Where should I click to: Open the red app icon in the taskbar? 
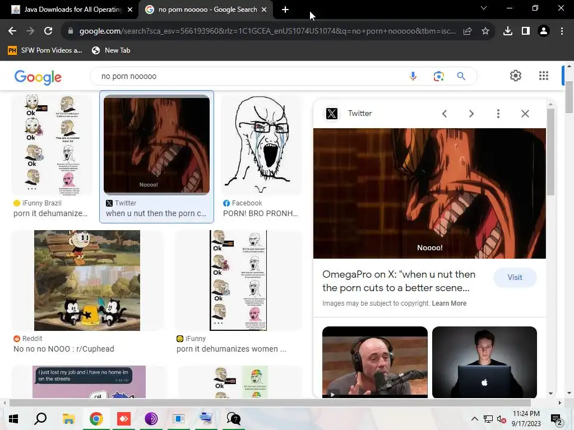[124, 419]
